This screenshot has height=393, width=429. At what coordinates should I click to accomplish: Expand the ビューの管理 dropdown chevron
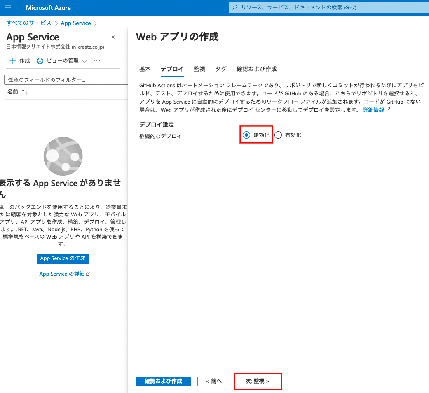[x=84, y=61]
